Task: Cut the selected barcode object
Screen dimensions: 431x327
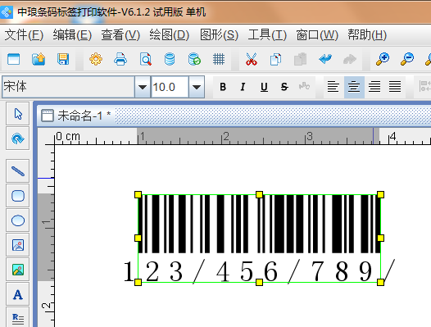Action: 252,59
